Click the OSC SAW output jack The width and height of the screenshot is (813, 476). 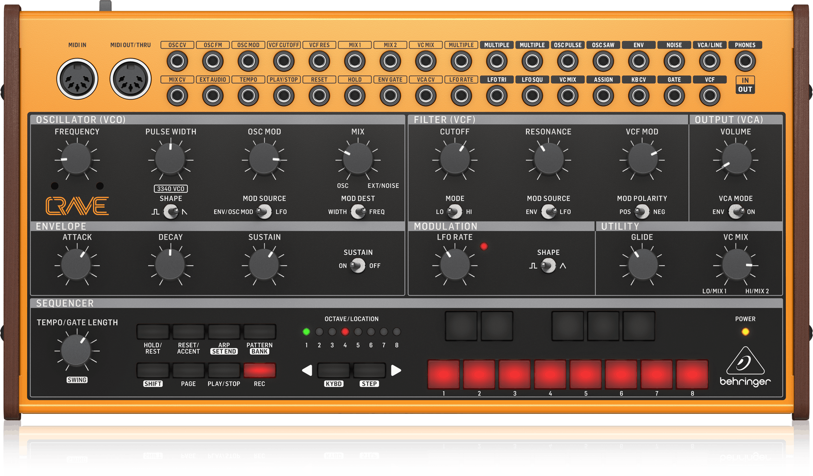click(603, 61)
